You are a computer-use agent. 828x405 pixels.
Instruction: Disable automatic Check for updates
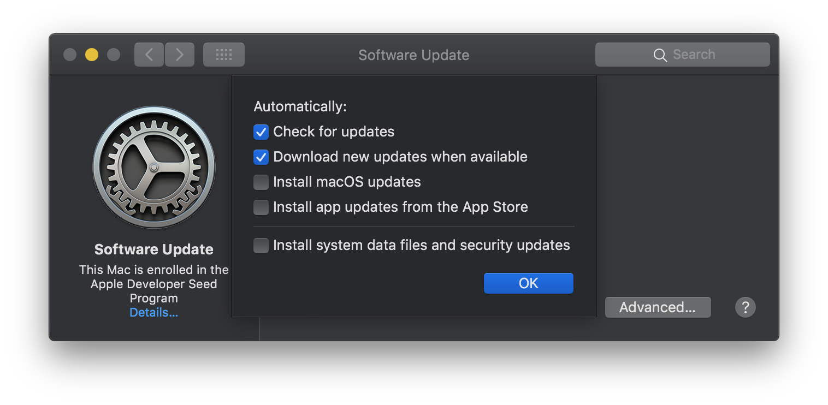pos(261,132)
